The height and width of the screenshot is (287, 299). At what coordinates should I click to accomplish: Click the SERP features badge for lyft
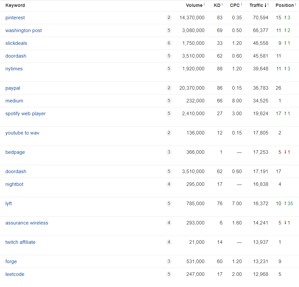coord(169,204)
